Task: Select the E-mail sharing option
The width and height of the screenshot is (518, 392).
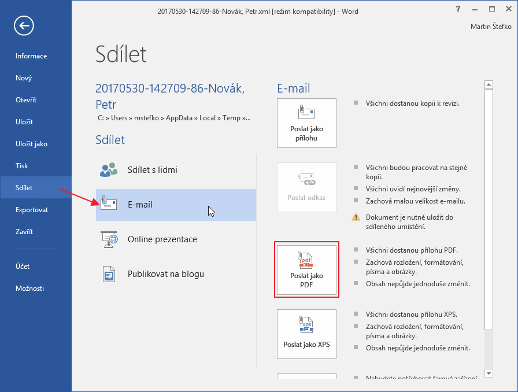Action: (x=176, y=205)
